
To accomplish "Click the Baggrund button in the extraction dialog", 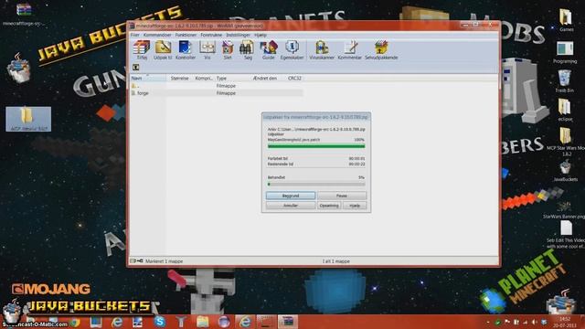I will click(x=291, y=196).
